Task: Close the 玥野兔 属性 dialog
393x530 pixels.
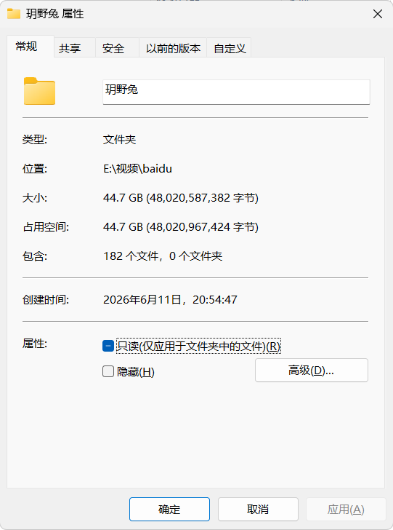Action: 378,14
